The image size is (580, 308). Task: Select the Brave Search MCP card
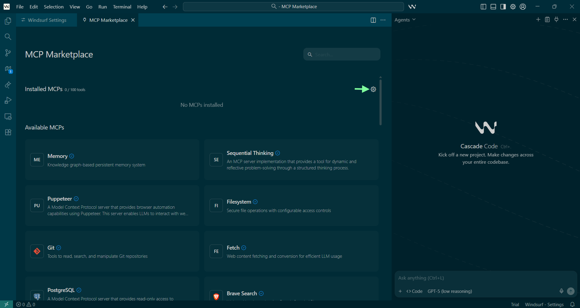(x=291, y=289)
